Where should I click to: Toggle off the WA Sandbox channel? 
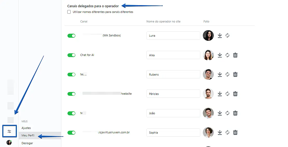coord(71,36)
